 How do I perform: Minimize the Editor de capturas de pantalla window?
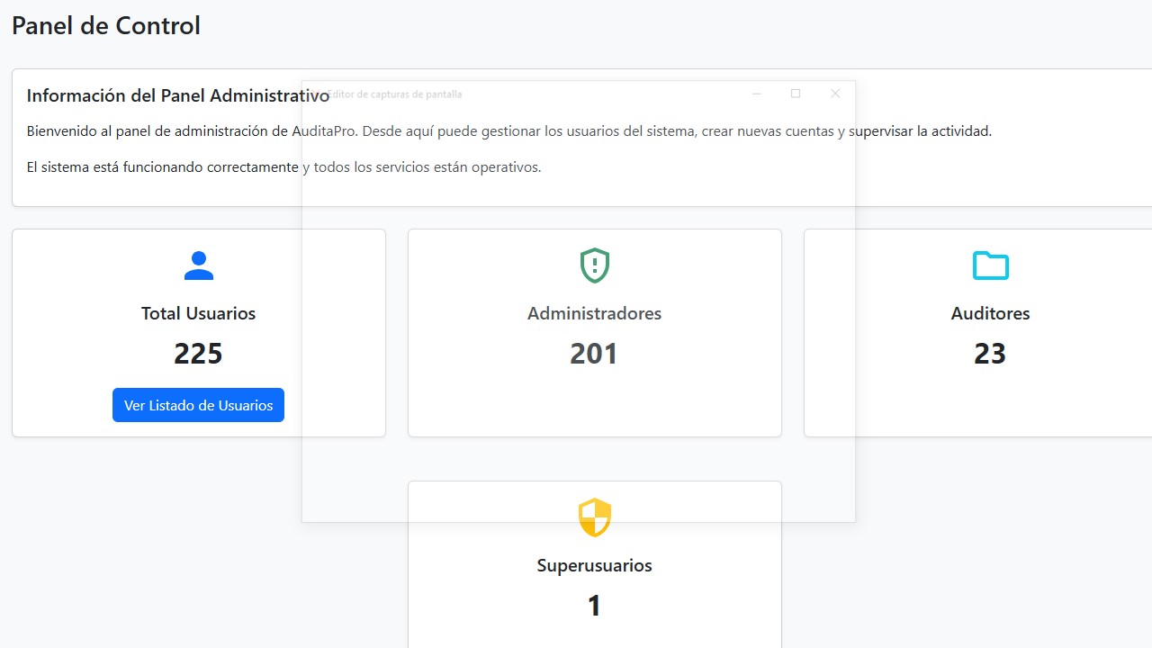[x=757, y=94]
